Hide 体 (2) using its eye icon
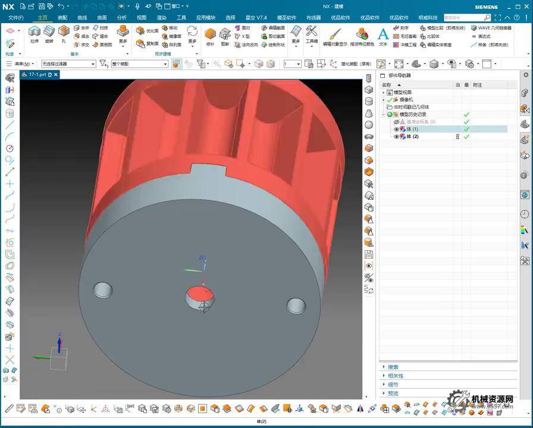Screen dimensions: 533x428 click(x=396, y=137)
